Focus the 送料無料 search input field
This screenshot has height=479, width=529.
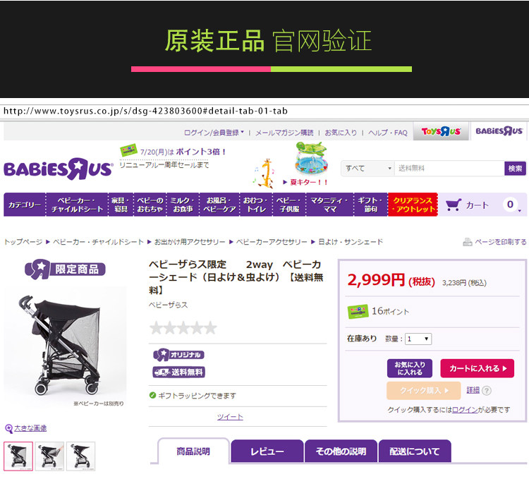coord(449,168)
